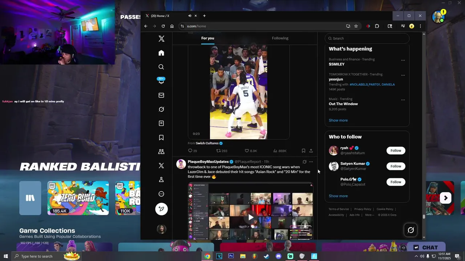Open Swish Cultures source link
465x261 pixels.
click(207, 143)
